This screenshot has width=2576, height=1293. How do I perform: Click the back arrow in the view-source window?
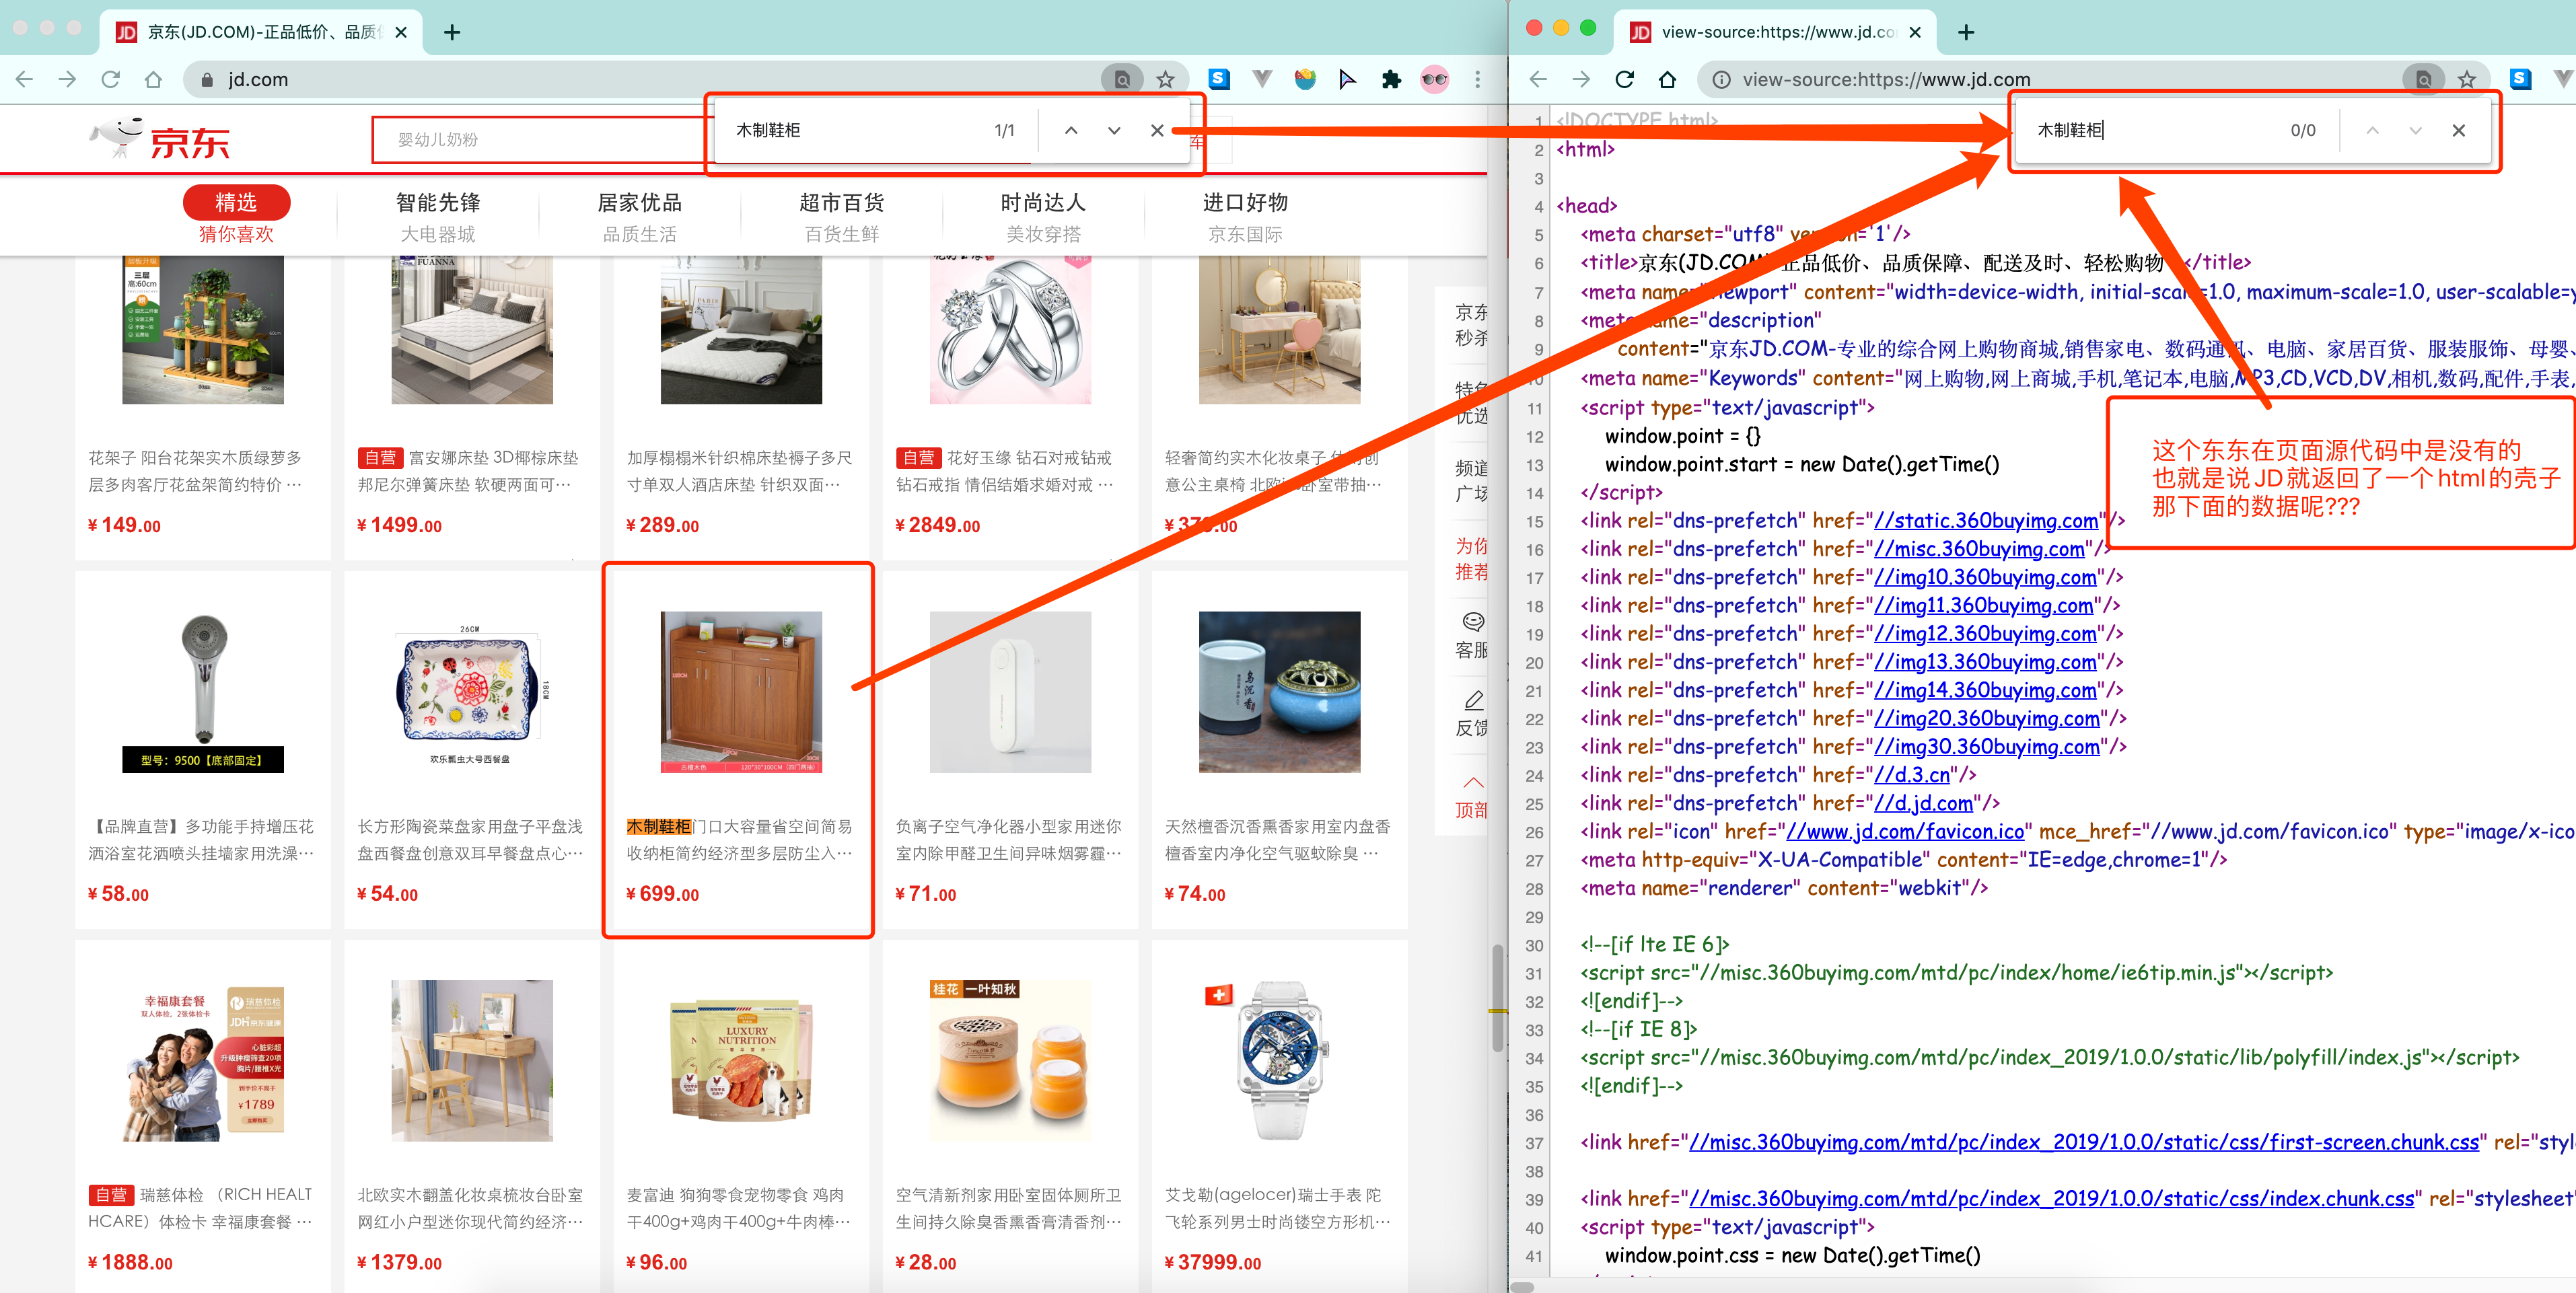(1539, 79)
